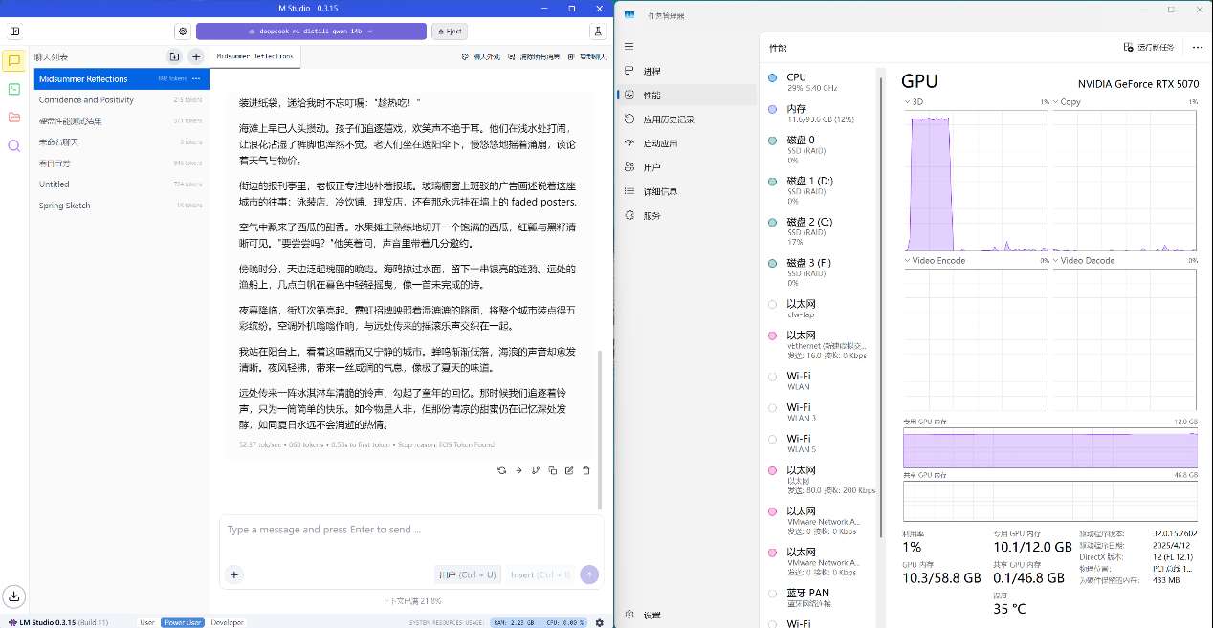Screen dimensions: 1213x628
Task: Open the Discover search icon in LM Studio sidebar
Action: pos(13,145)
